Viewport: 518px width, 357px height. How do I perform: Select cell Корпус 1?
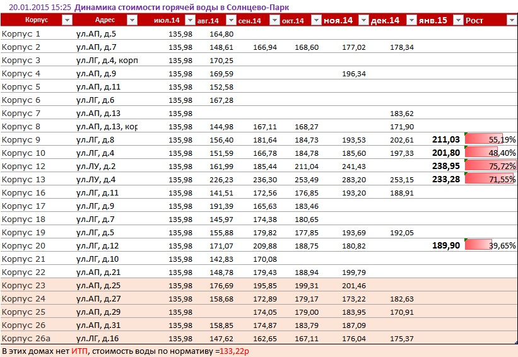[21, 33]
